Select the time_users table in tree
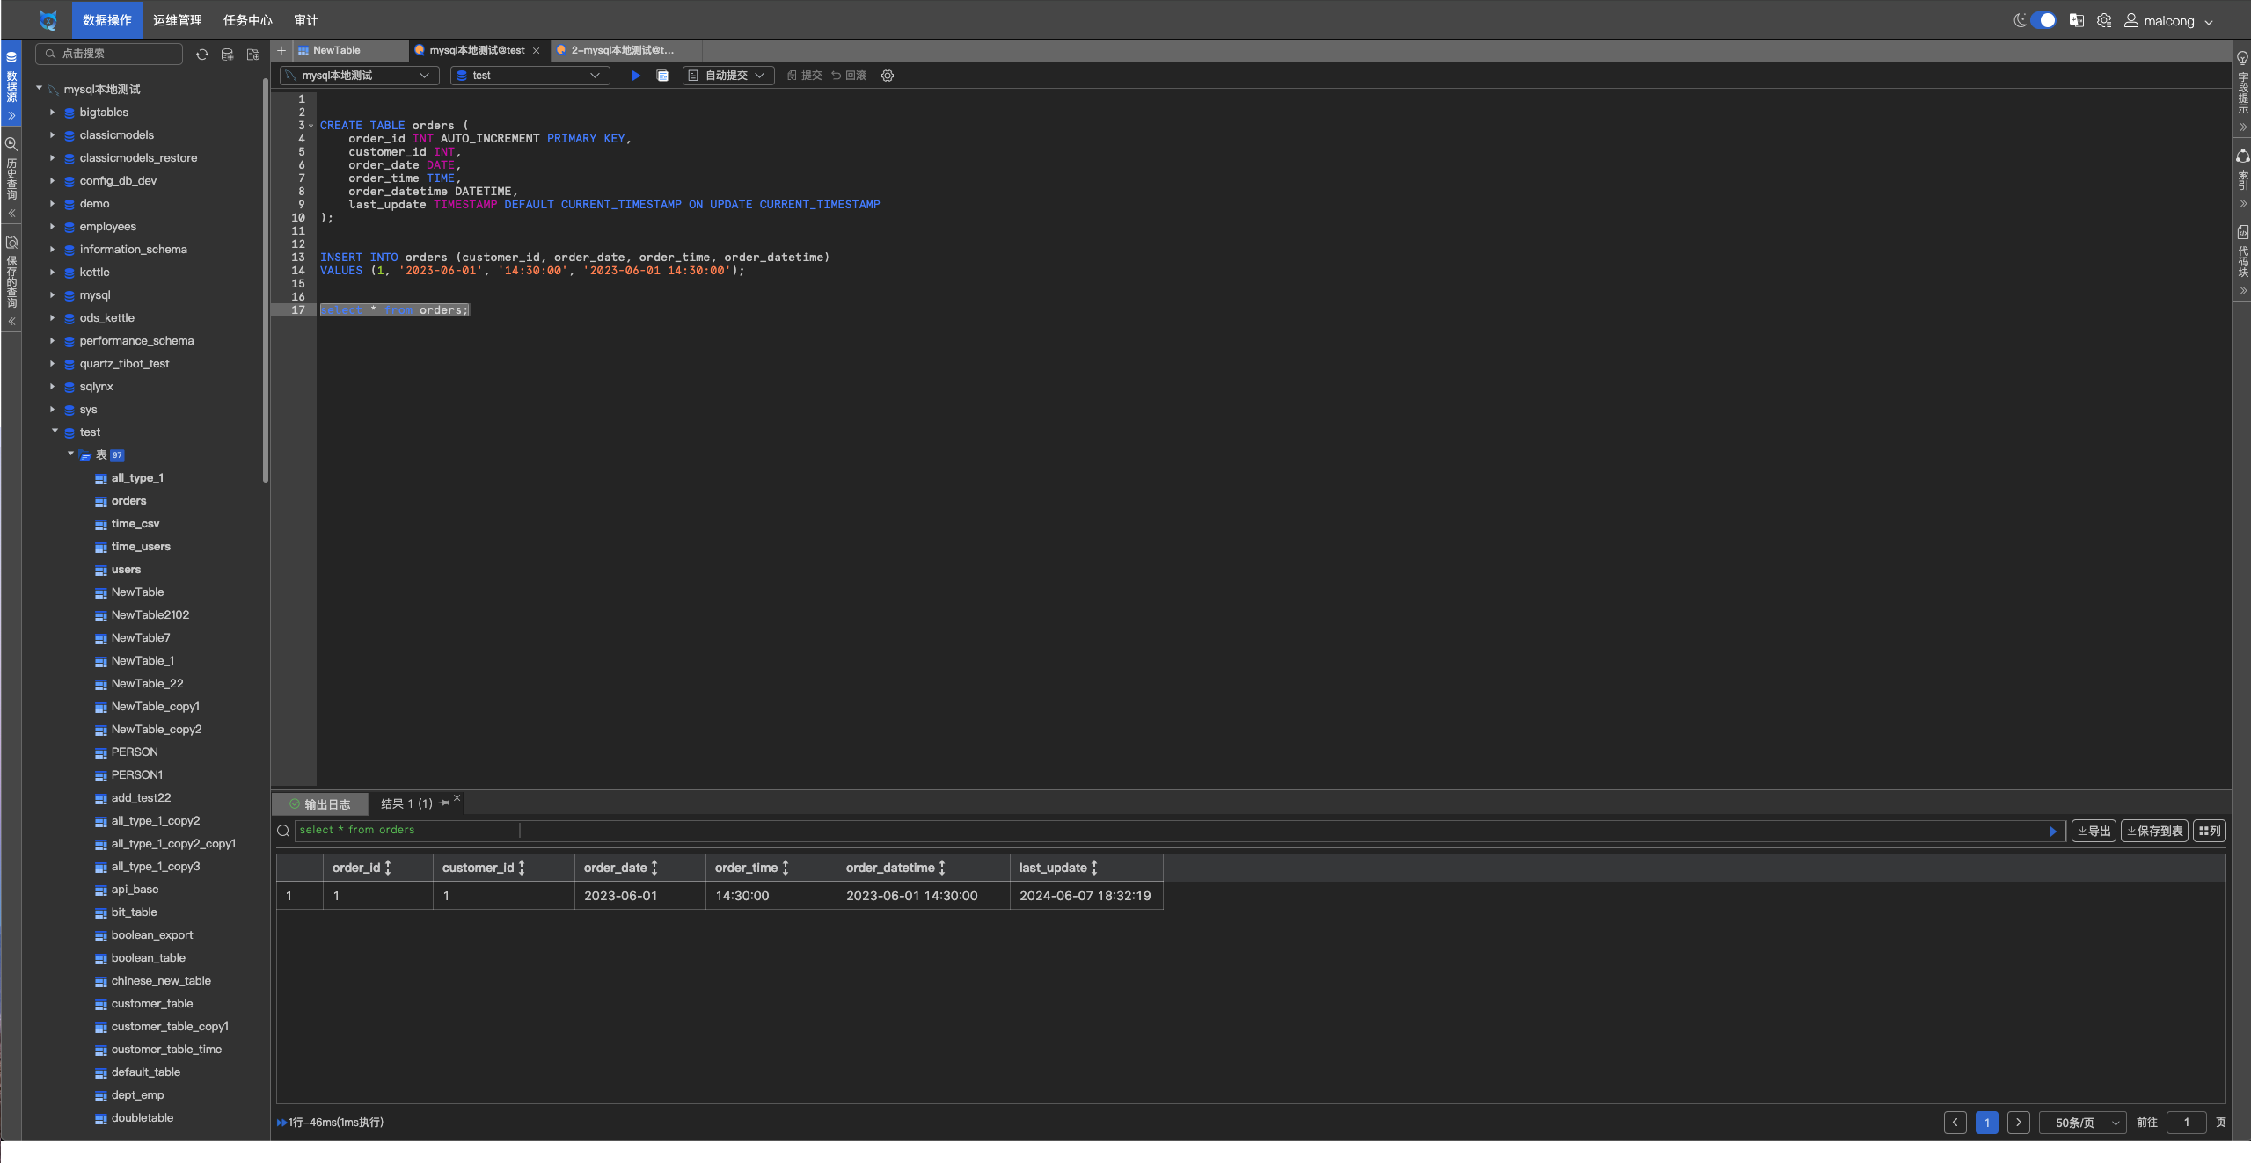 (141, 547)
